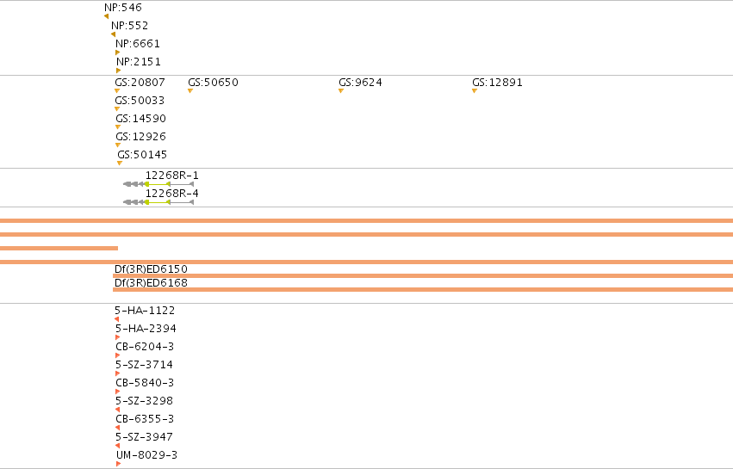733x469 pixels.
Task: Click the CB-6204-3 label
Action: point(145,347)
